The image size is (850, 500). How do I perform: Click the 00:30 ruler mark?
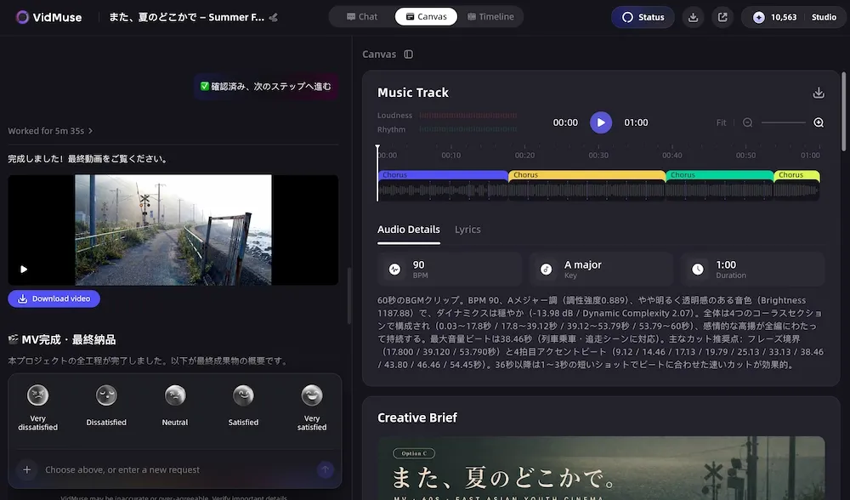(598, 155)
